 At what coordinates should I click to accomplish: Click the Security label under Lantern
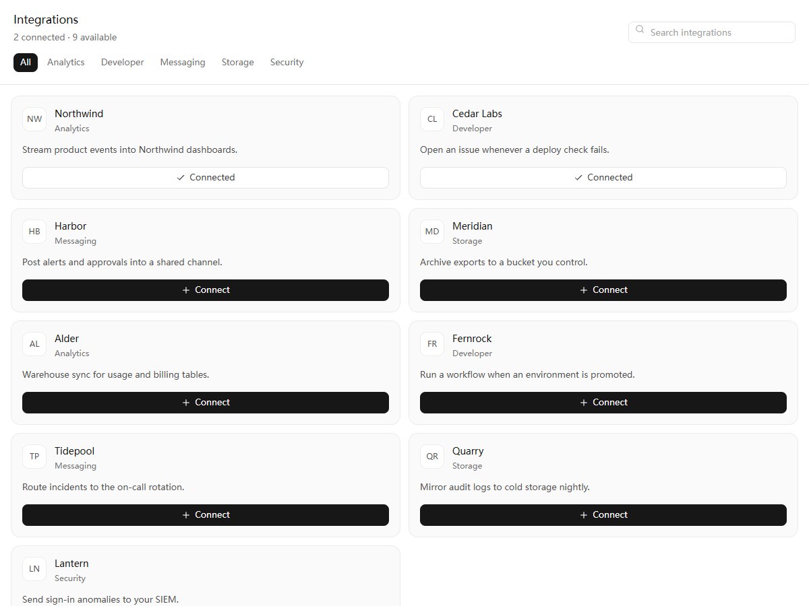click(x=70, y=578)
